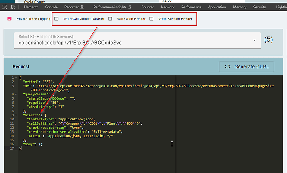The width and height of the screenshot is (287, 173).
Task: Click the Generate CURL button
Action: [x=246, y=67]
